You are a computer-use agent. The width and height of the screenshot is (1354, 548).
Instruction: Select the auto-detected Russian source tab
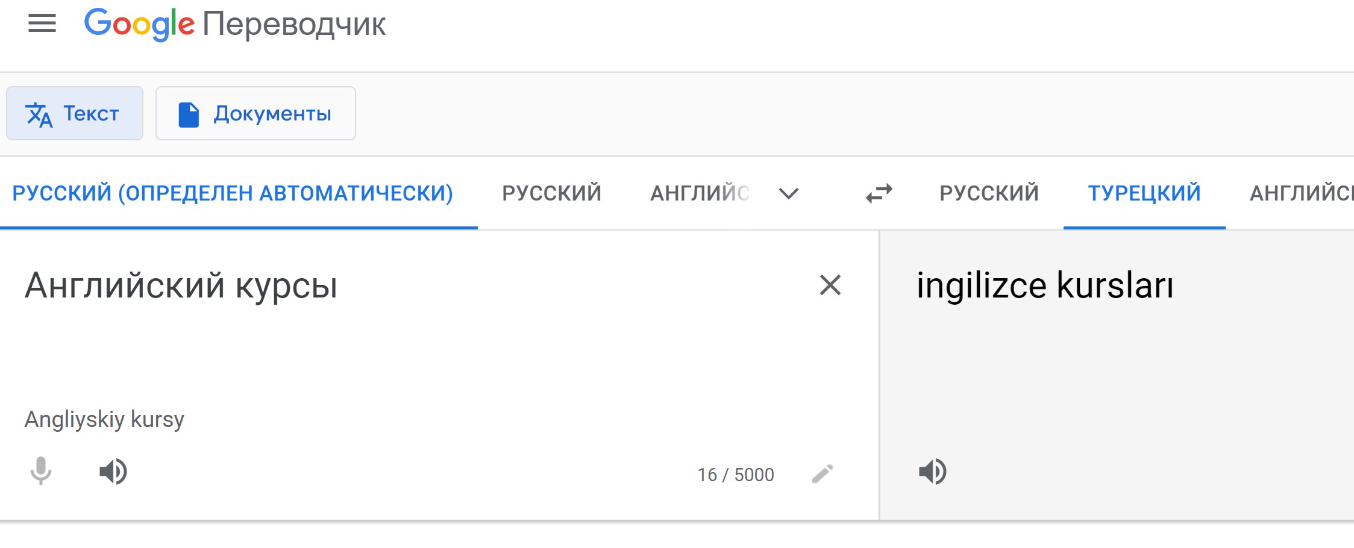233,193
